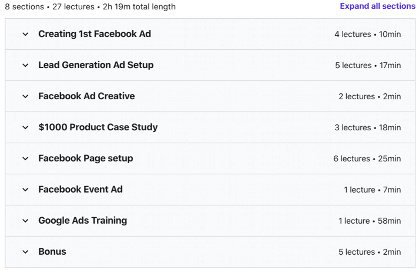Click Expand all sections link
This screenshot has height=270, width=419.
point(377,6)
